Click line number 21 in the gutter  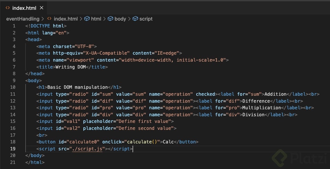tap(13, 162)
